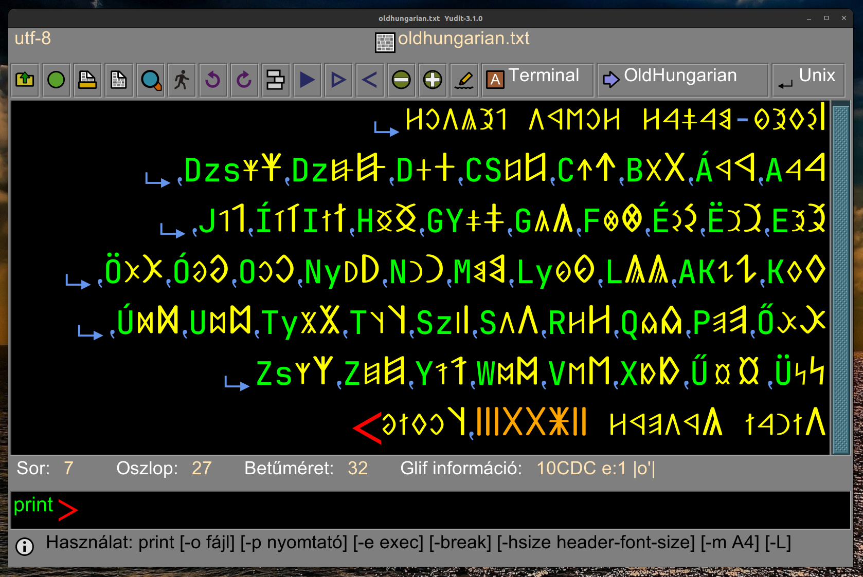
Task: Click the pencil handwriting input icon
Action: tap(464, 80)
